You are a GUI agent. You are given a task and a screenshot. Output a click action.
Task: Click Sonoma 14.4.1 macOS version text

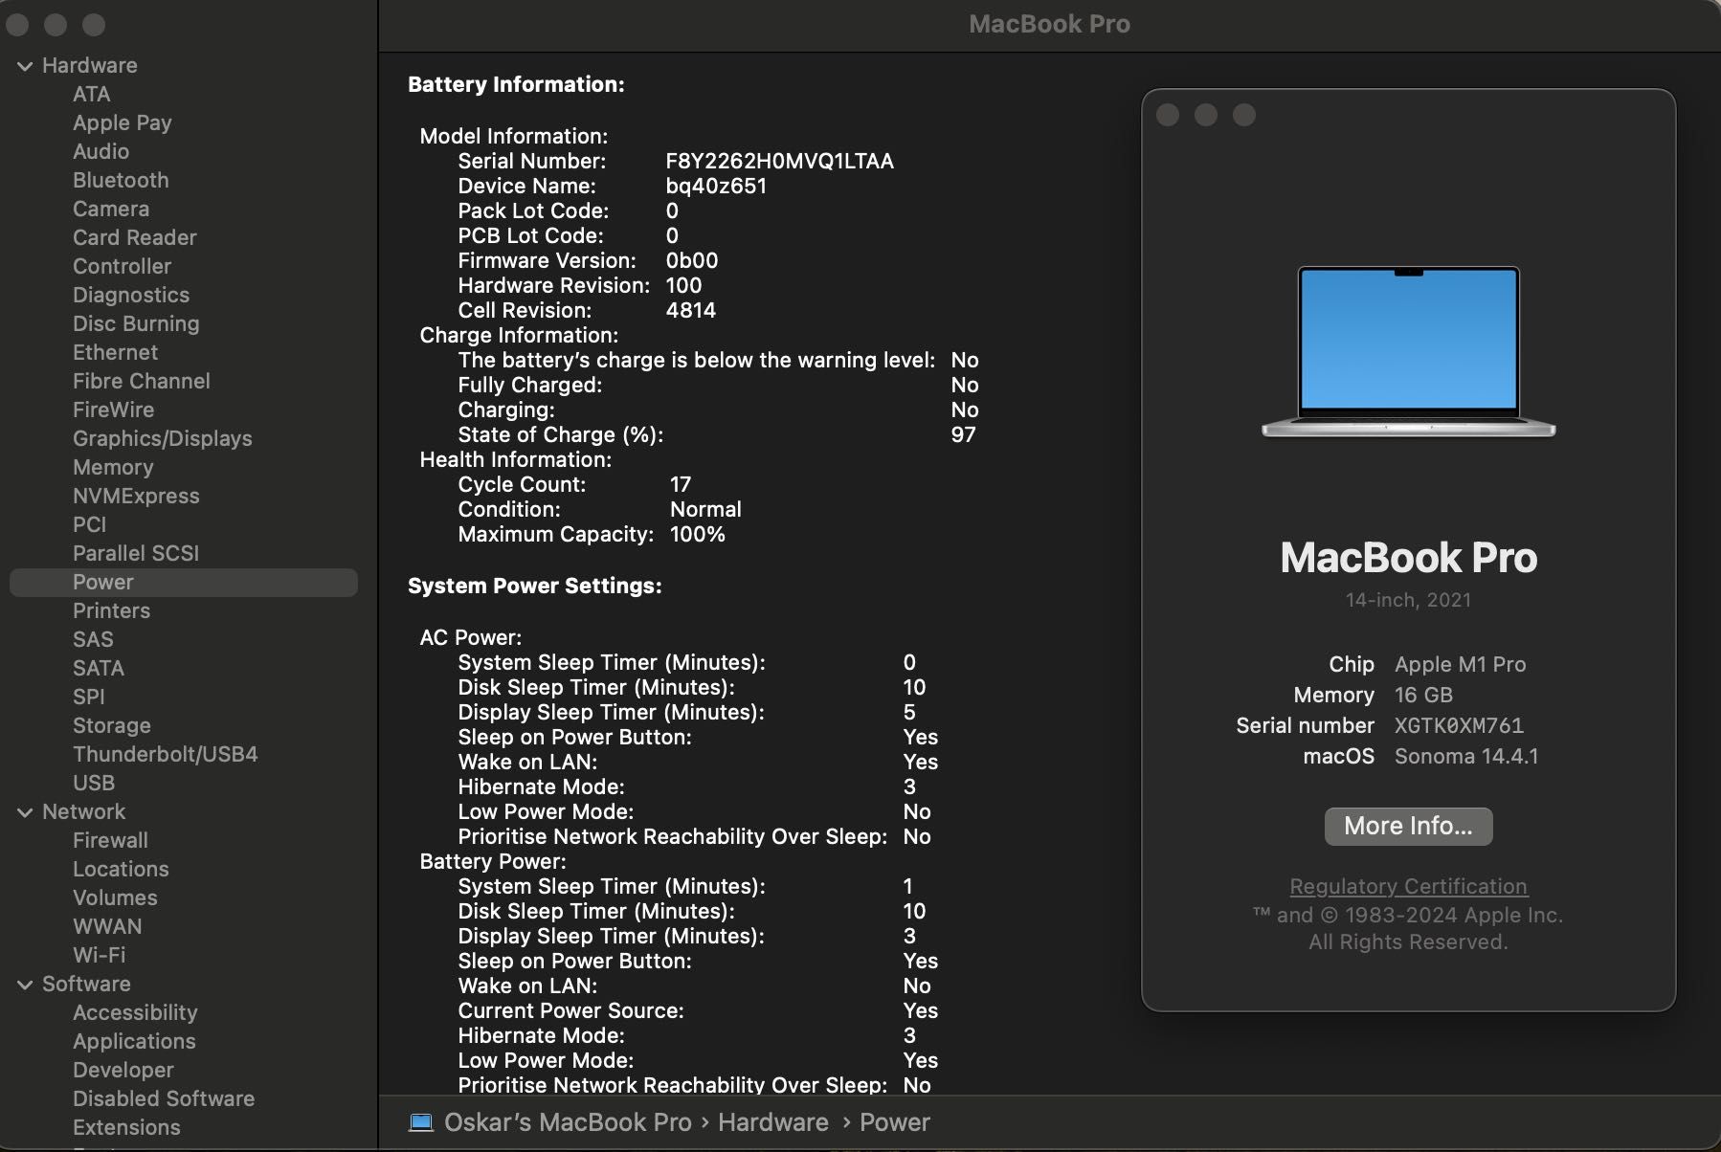[1466, 756]
